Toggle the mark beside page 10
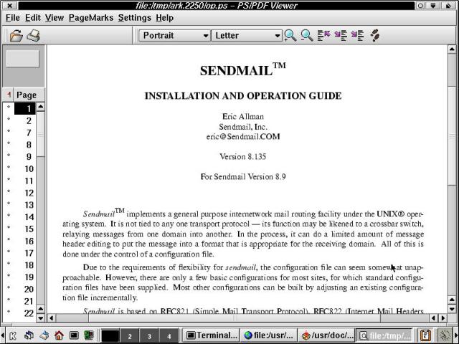This screenshot has height=344, width=459. point(8,169)
